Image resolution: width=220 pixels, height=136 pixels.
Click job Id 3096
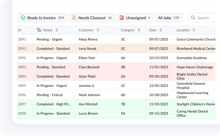pyautogui.click(x=22, y=95)
